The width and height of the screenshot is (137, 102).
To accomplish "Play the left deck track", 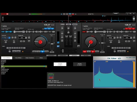I will [x=43, y=52].
